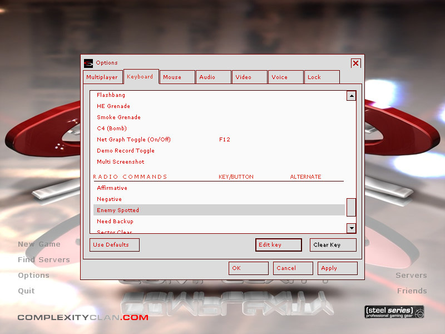Switch to the Multiplayer tab

point(102,77)
